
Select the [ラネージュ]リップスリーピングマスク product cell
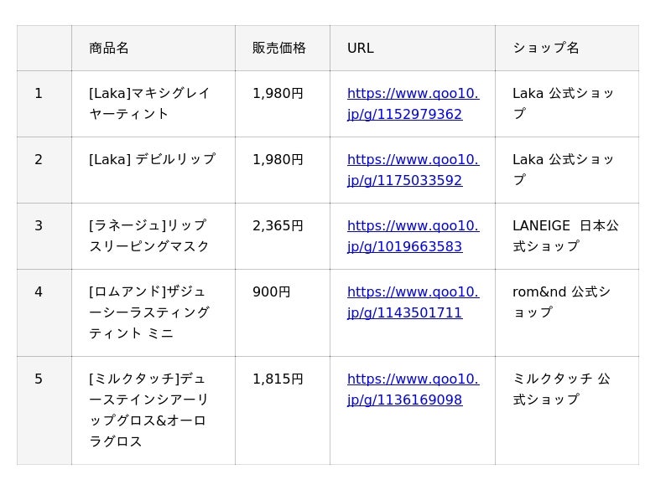[x=149, y=236]
